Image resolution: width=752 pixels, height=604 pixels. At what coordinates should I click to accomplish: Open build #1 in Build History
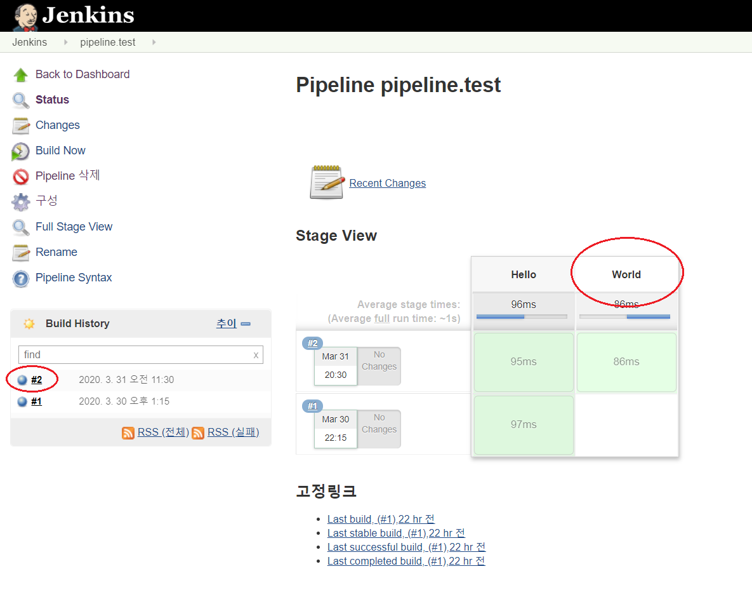[x=36, y=401]
